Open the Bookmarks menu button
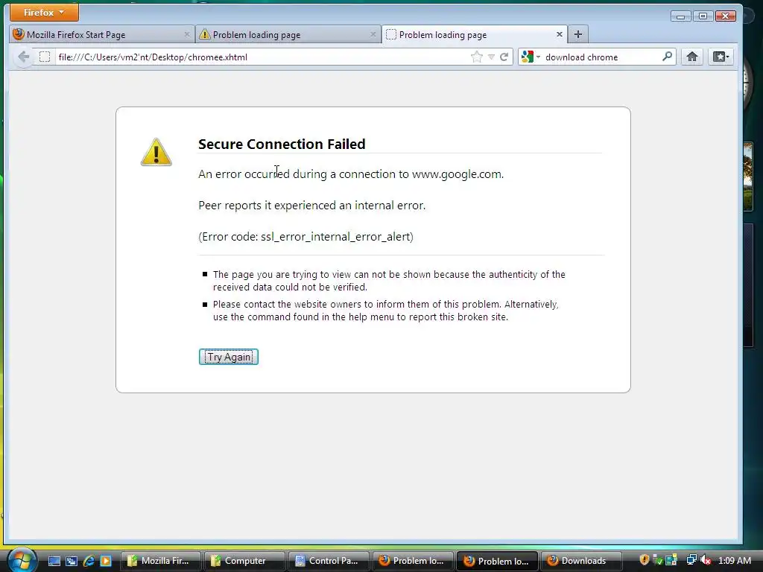The height and width of the screenshot is (572, 763). tap(721, 57)
